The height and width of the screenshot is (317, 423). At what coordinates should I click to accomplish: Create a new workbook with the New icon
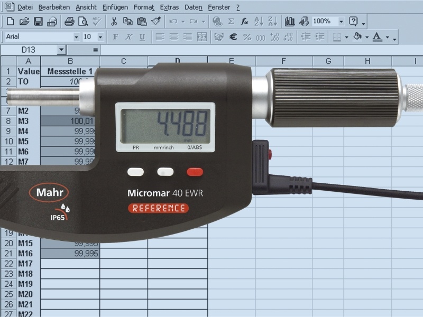point(10,21)
